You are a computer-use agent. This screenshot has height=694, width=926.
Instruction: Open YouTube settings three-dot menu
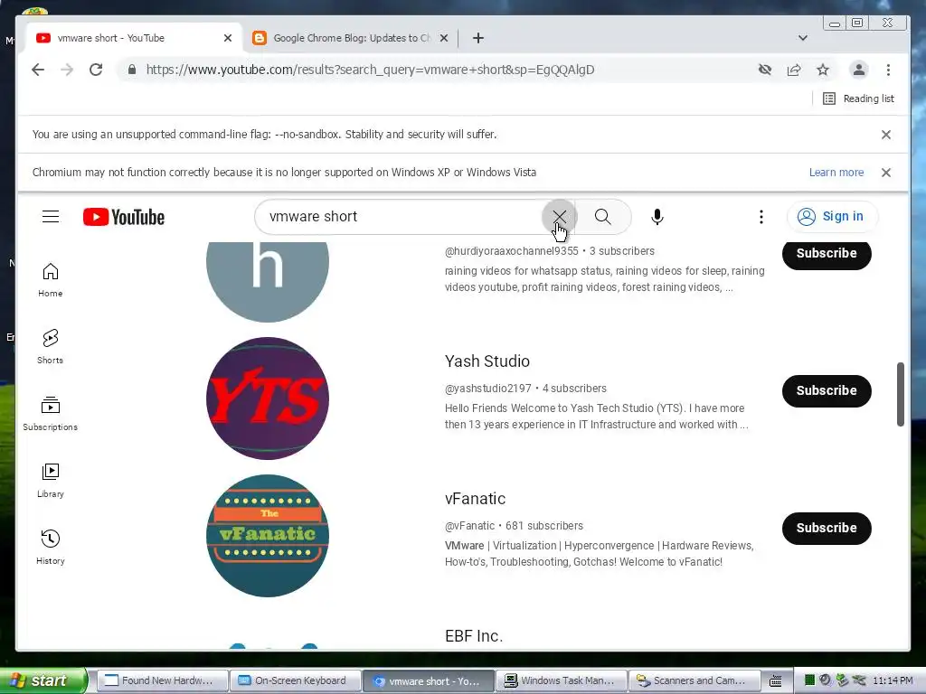[761, 217]
